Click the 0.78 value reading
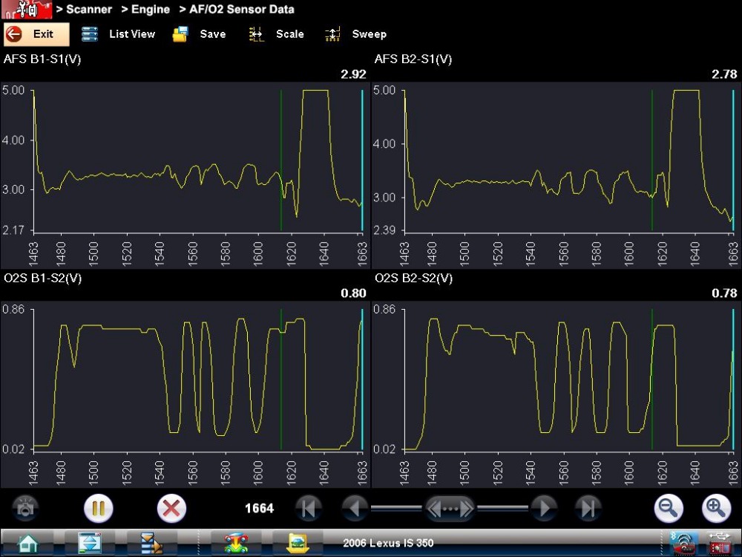 724,293
